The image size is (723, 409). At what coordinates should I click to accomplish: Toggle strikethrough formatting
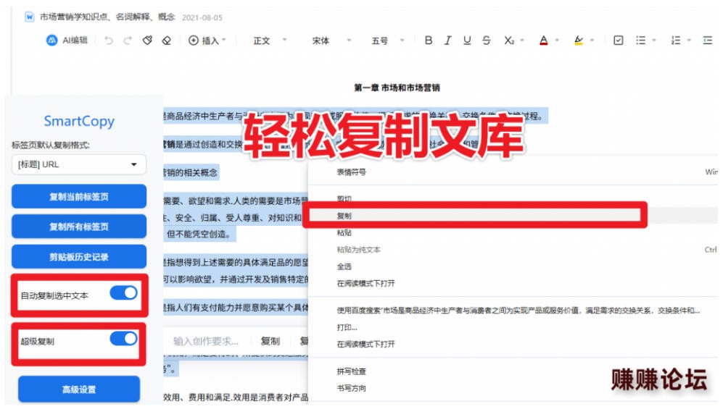(487, 41)
